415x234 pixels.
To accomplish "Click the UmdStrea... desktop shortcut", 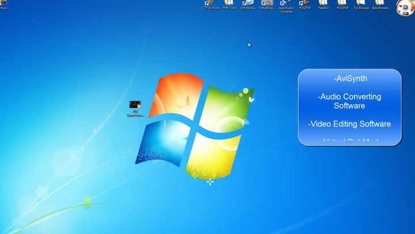I will tap(248, 5).
